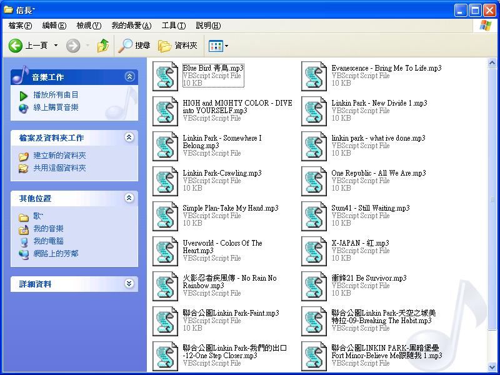Go up one folder level icon

[103, 46]
